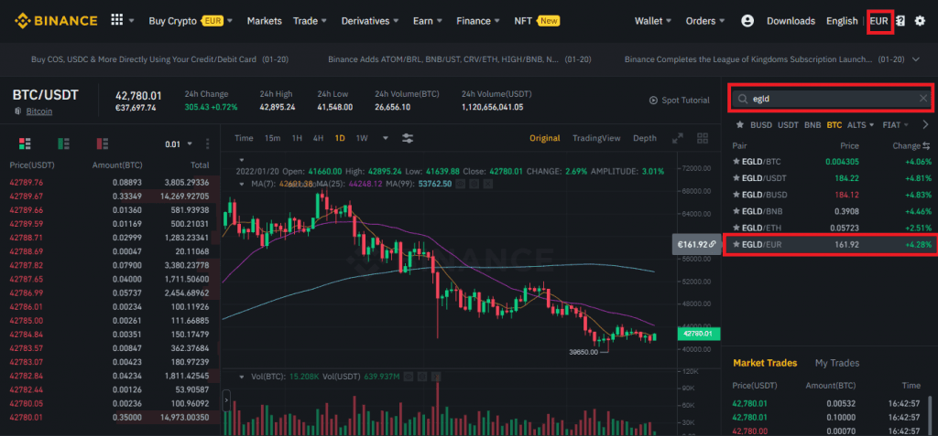The image size is (938, 436).
Task: Show only sell orders in order book
Action: (x=102, y=144)
